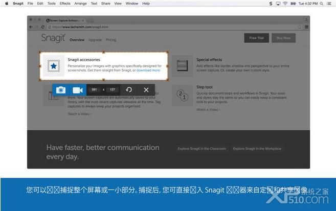Click the Have faster, better communication headline

coord(103,152)
